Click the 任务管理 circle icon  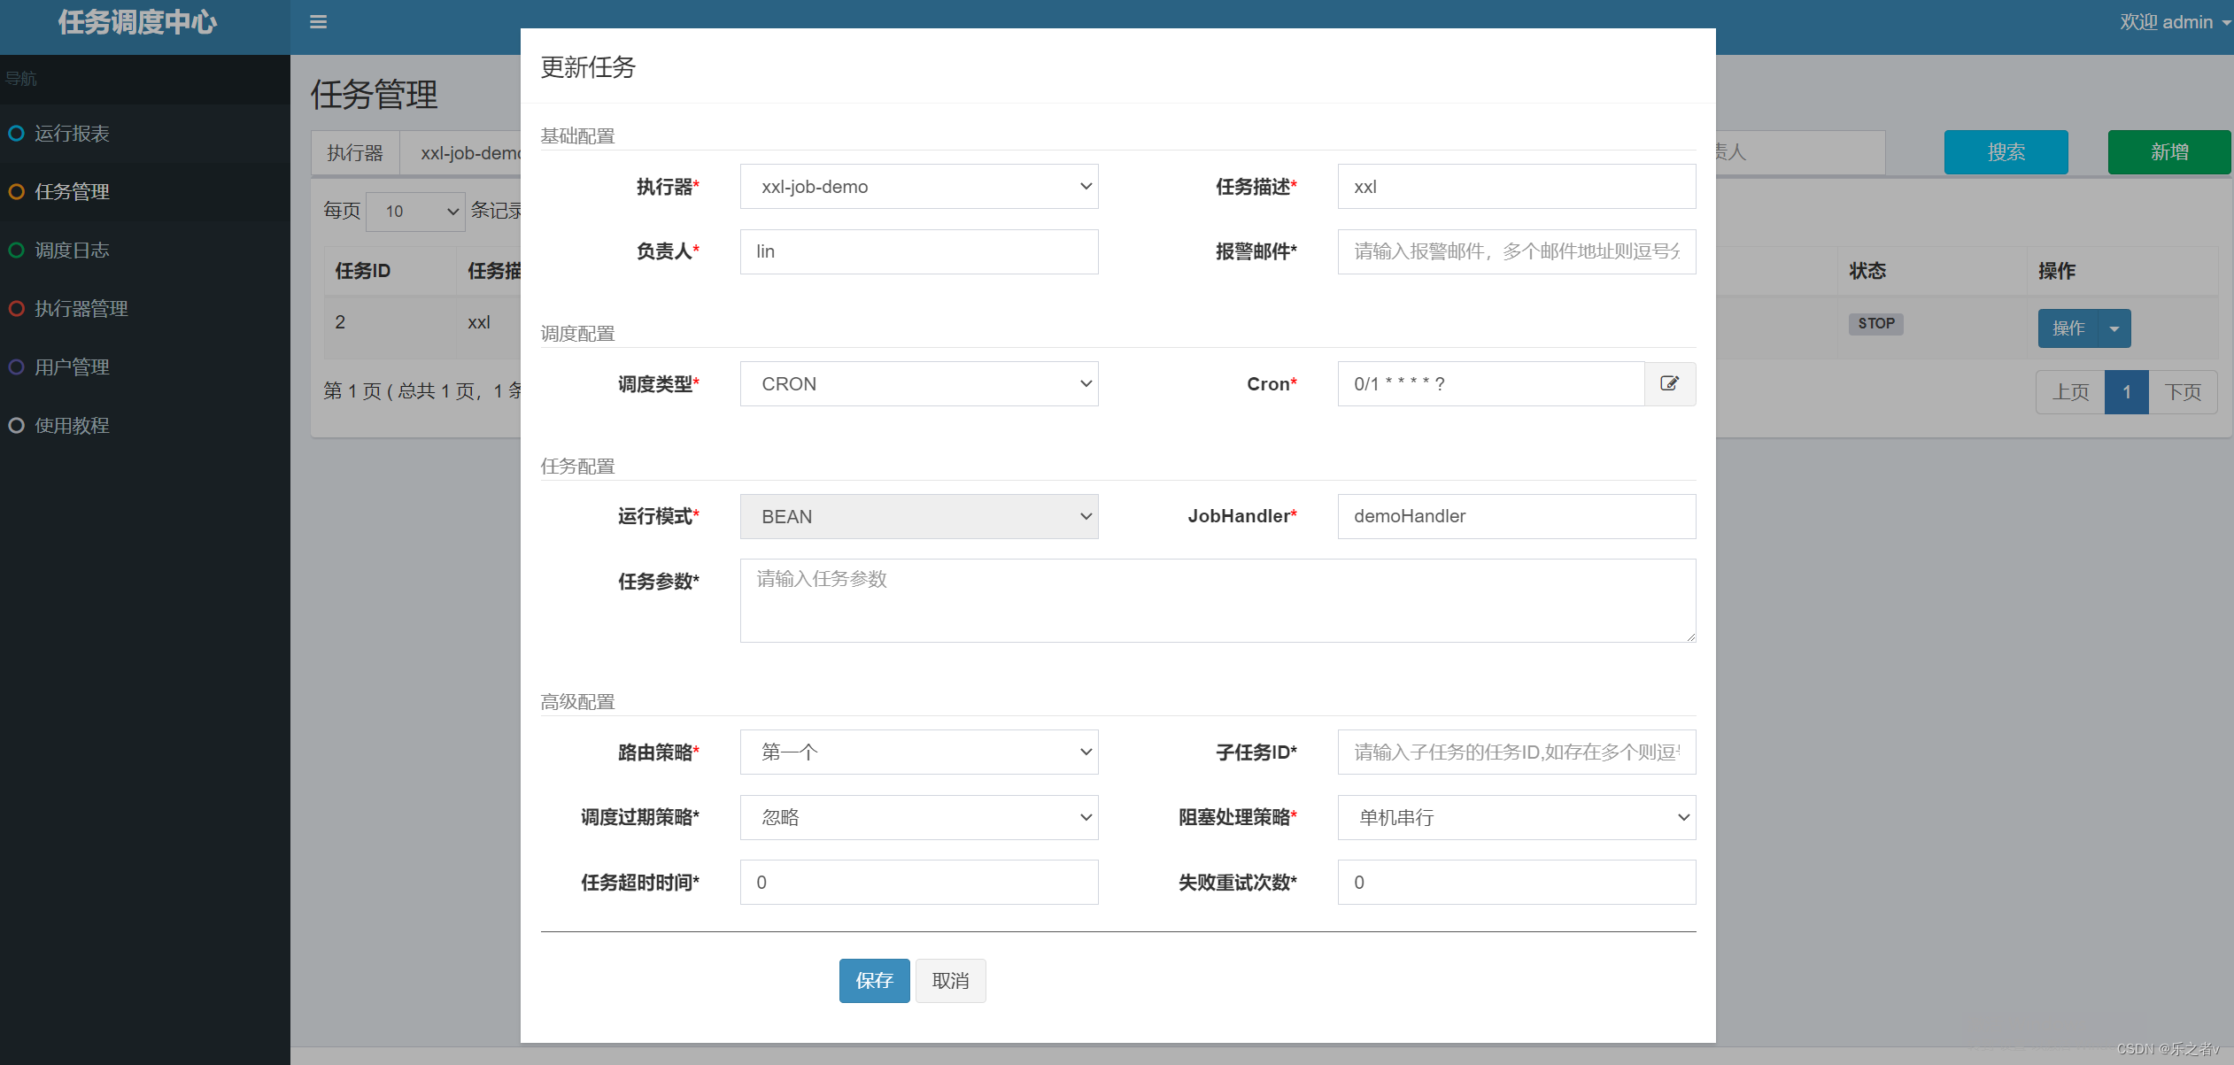click(x=16, y=191)
